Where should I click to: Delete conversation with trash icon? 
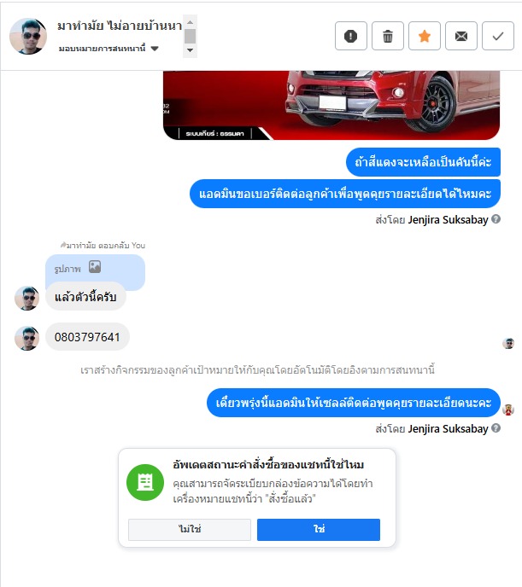388,36
